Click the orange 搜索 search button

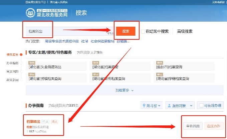tap(126, 31)
